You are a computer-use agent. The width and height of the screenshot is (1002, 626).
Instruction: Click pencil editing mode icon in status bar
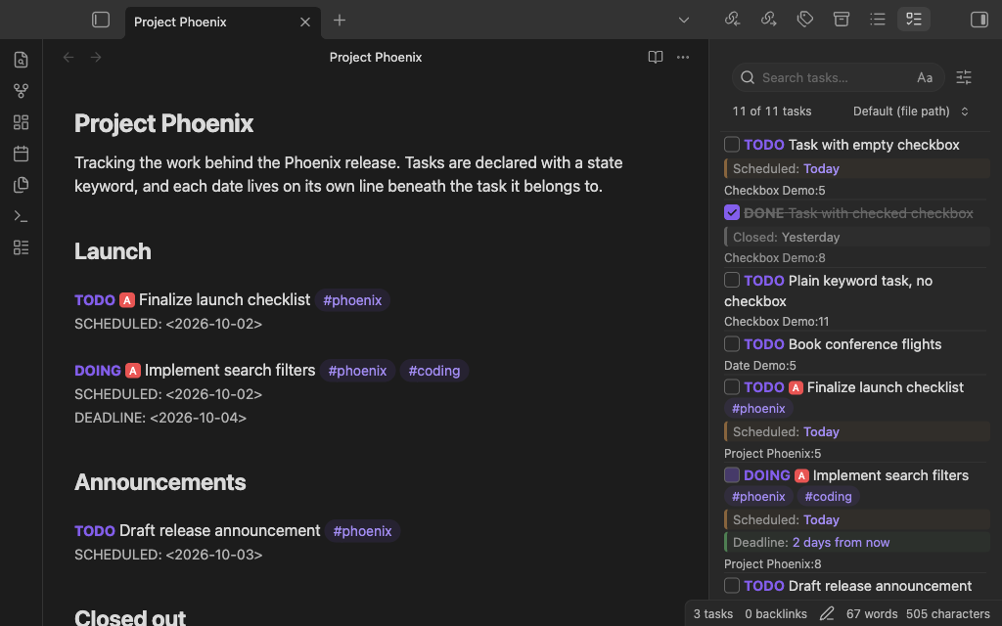827,614
